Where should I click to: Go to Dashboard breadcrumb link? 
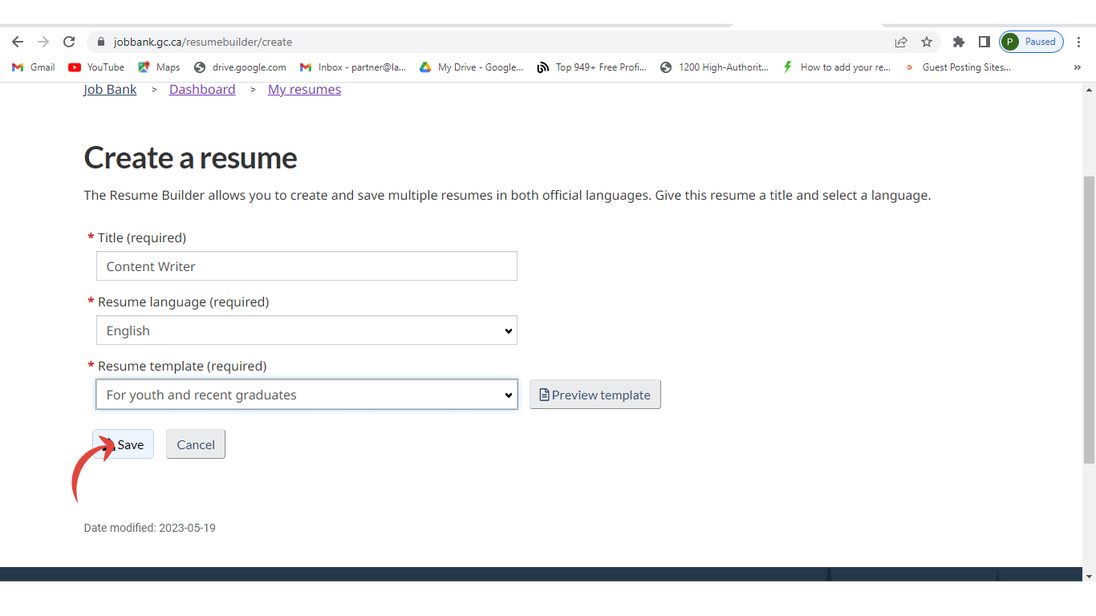[x=202, y=90]
